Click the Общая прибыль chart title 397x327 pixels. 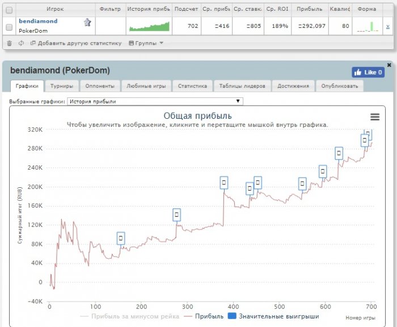pos(197,115)
